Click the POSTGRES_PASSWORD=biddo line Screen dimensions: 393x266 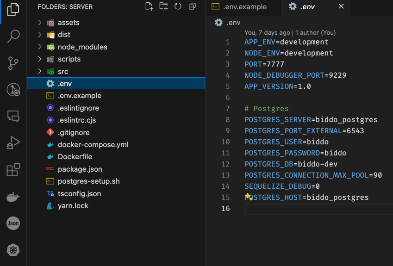click(295, 153)
